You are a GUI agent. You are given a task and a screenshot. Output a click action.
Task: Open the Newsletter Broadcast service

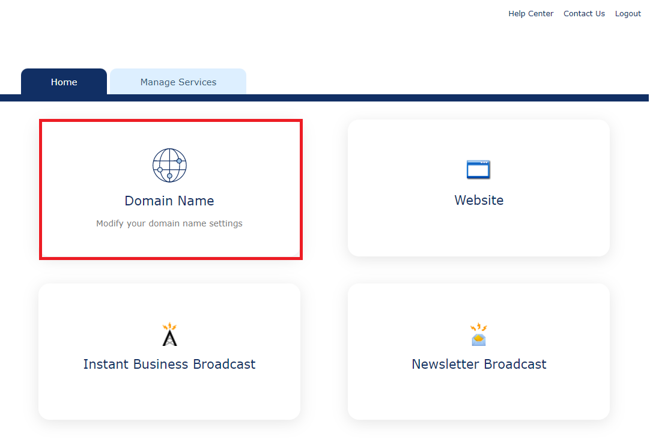(x=479, y=351)
